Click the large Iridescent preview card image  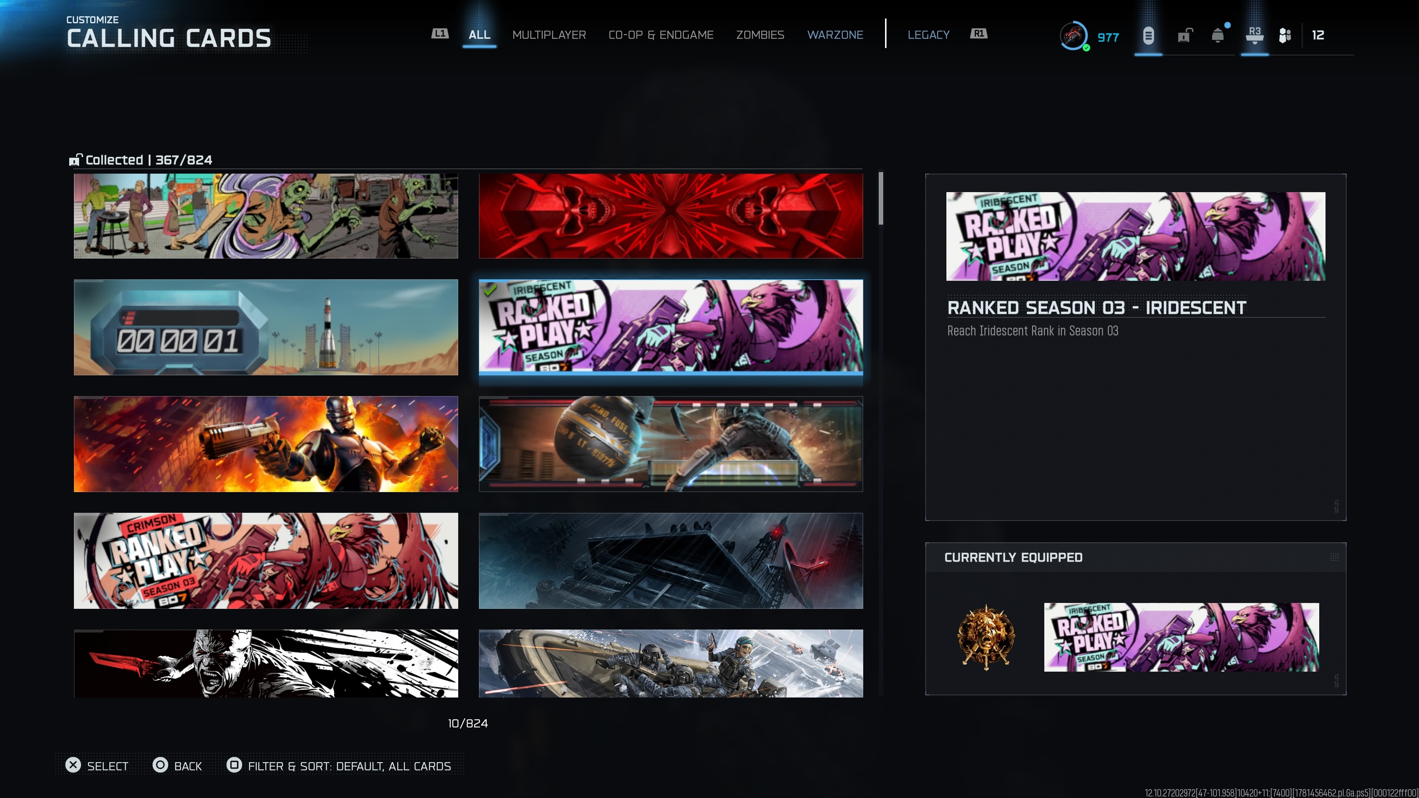point(1136,236)
